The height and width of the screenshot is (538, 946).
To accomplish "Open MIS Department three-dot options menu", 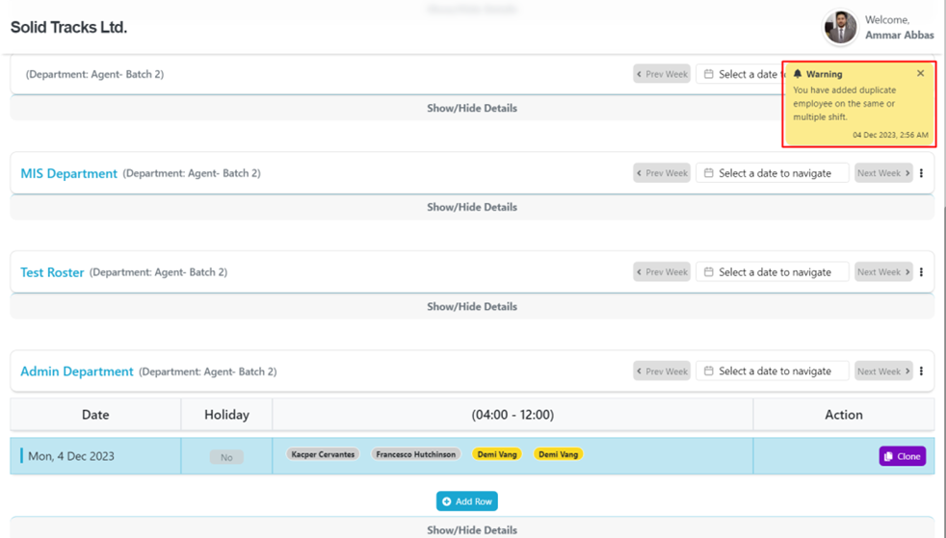I will [921, 173].
